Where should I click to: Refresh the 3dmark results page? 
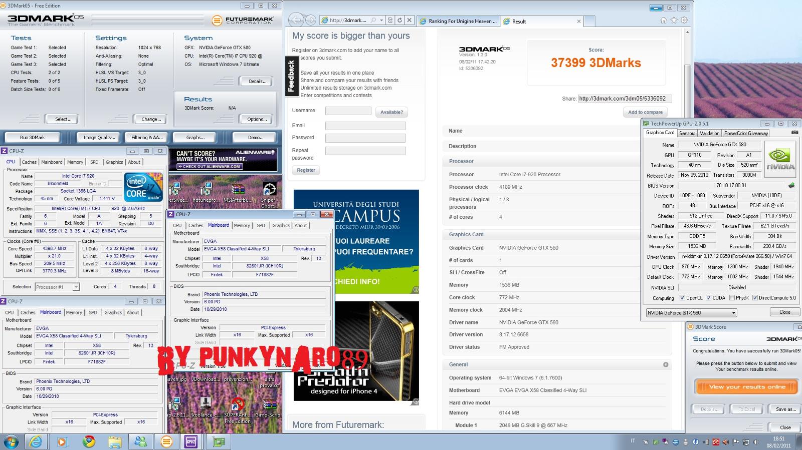coord(399,21)
